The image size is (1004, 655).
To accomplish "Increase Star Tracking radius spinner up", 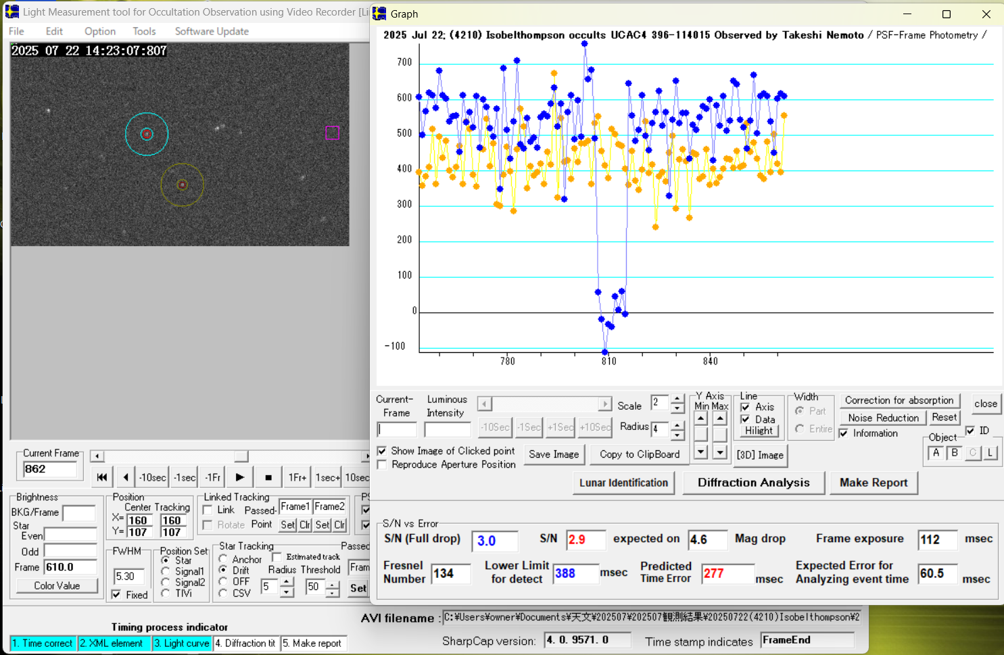I will click(x=287, y=582).
